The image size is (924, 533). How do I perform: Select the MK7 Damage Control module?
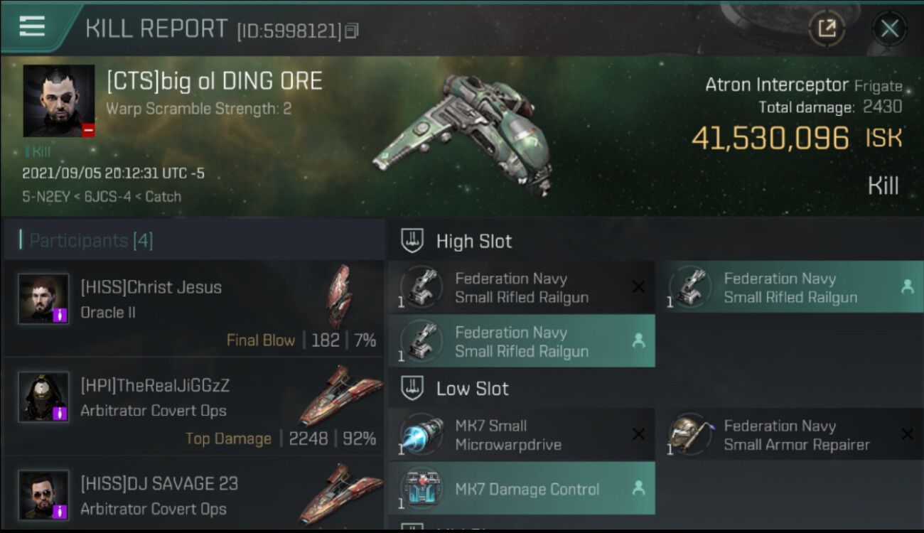[x=522, y=489]
